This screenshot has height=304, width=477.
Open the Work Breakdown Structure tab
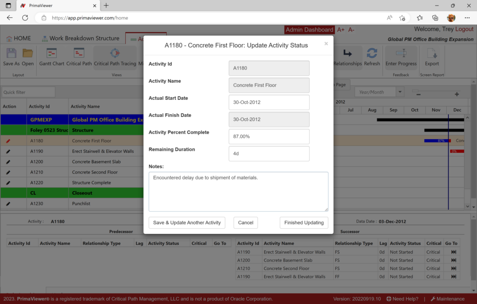pos(81,38)
